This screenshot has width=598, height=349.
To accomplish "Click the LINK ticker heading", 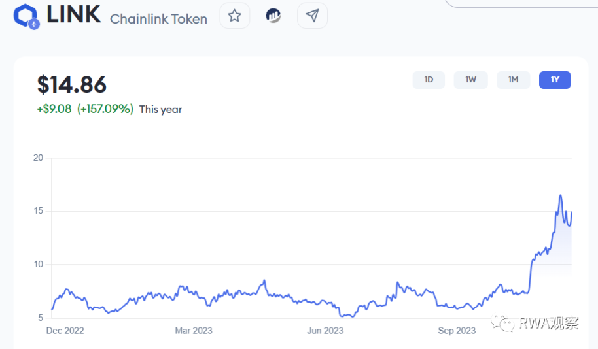I will tap(74, 15).
